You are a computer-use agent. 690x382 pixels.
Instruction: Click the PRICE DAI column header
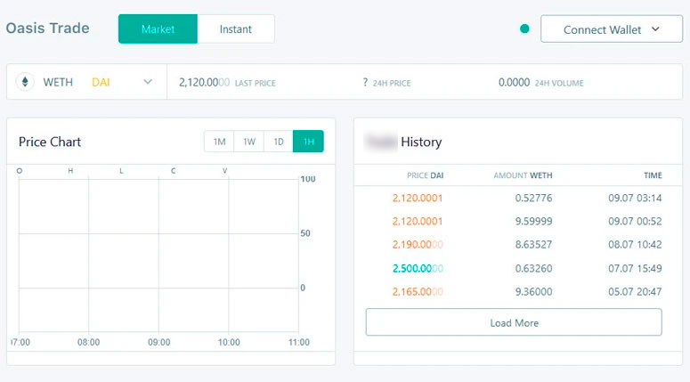[x=425, y=175]
